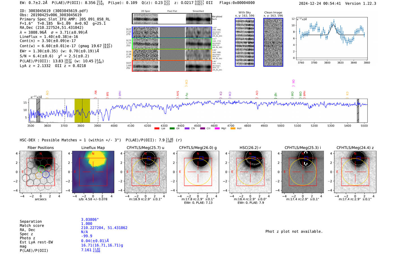Click the yellow highlighted band in the spectrum
Viewport: 396px width, 270px height.
click(x=82, y=110)
